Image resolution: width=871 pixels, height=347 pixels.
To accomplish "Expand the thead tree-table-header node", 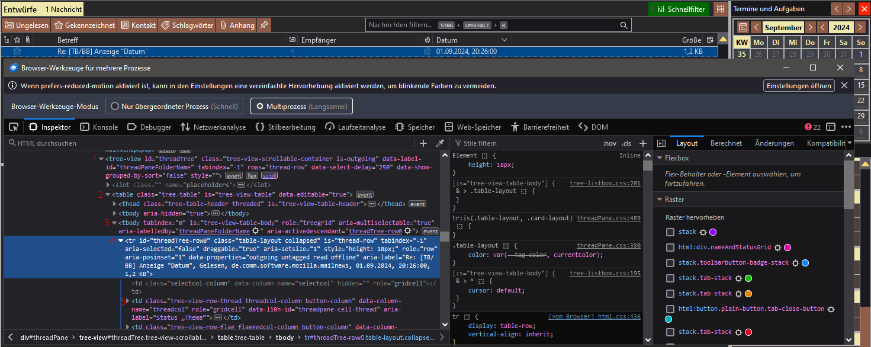I will pyautogui.click(x=115, y=204).
